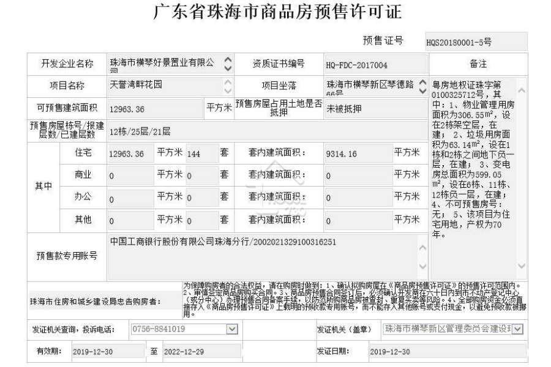Open the issuing authority 珠海市横琴新区 dropdown
This screenshot has height=367, width=551.
[517, 329]
